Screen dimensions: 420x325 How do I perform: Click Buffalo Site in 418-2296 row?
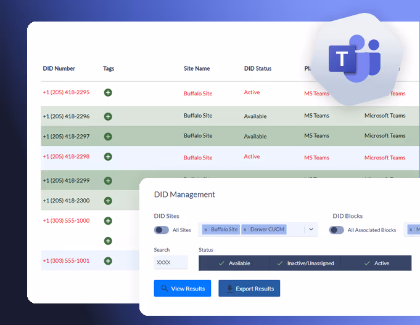(x=198, y=116)
